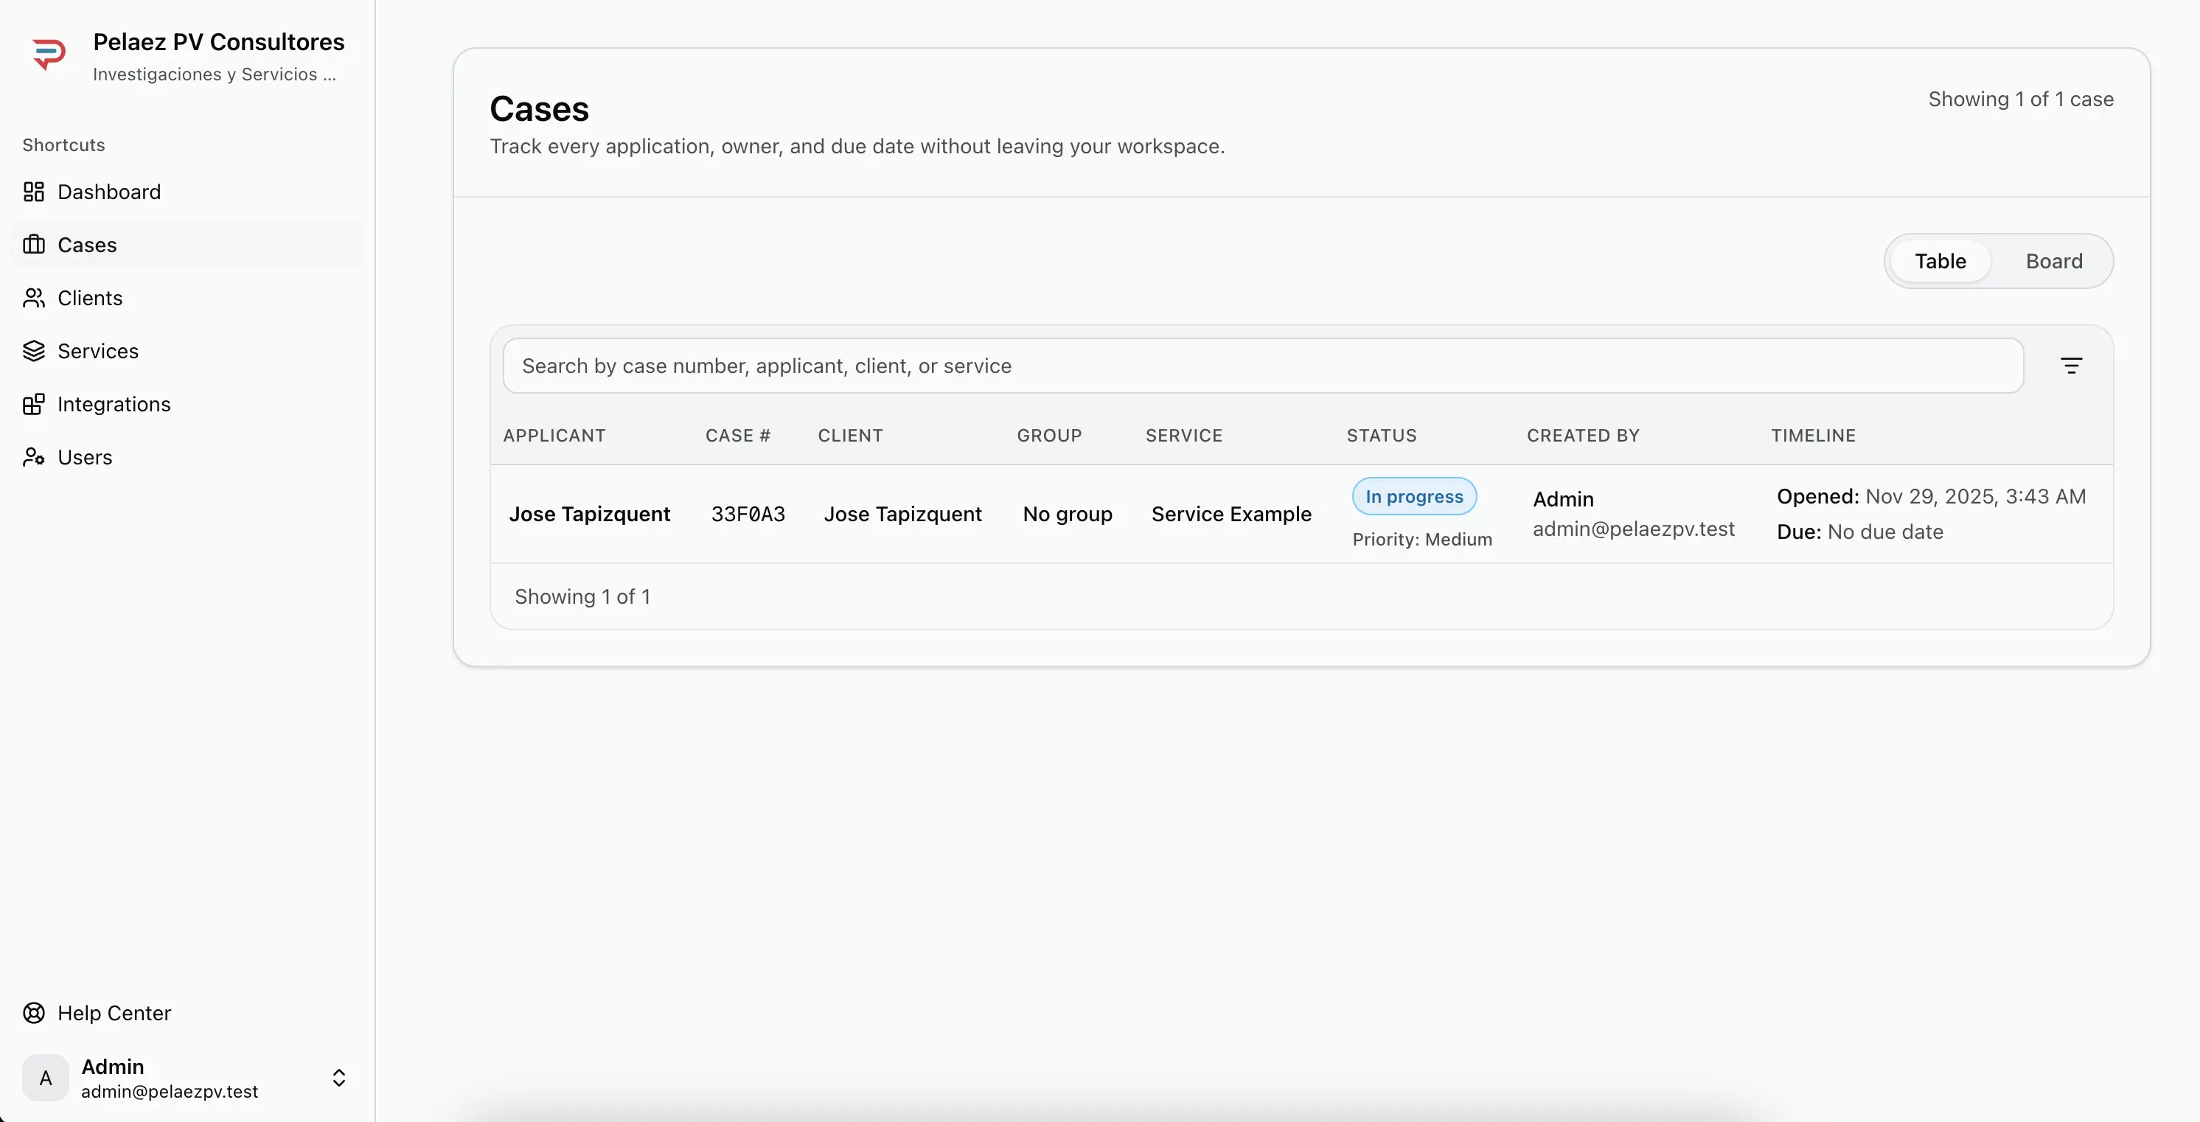Viewport: 2200px width, 1122px height.
Task: Open the case for Jose Tapizquent
Action: tap(590, 513)
